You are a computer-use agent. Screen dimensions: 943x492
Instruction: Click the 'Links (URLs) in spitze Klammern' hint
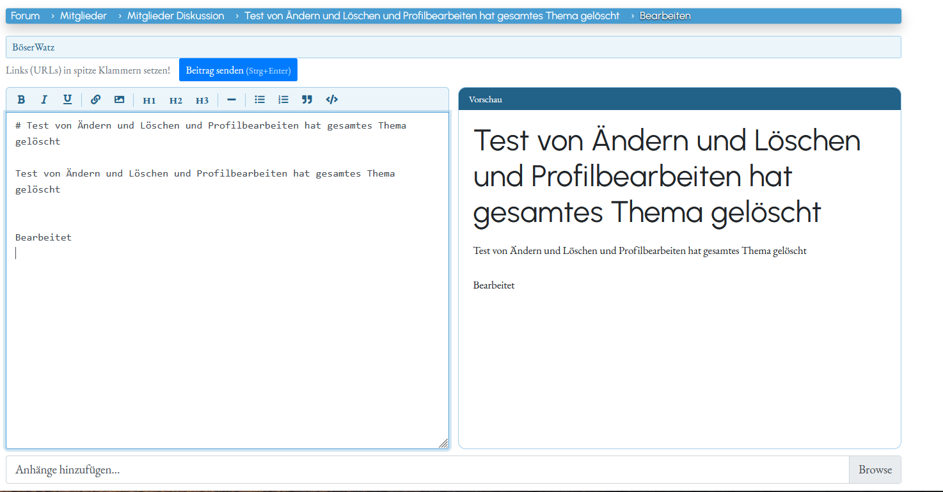(88, 70)
